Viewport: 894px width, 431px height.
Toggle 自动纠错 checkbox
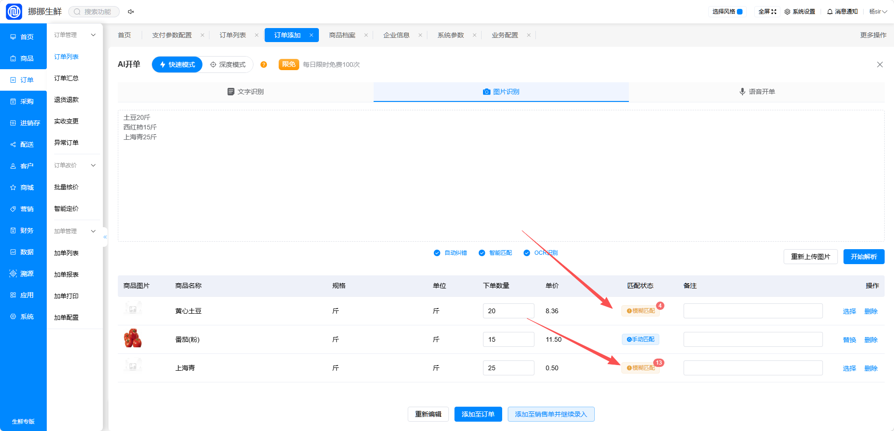437,253
